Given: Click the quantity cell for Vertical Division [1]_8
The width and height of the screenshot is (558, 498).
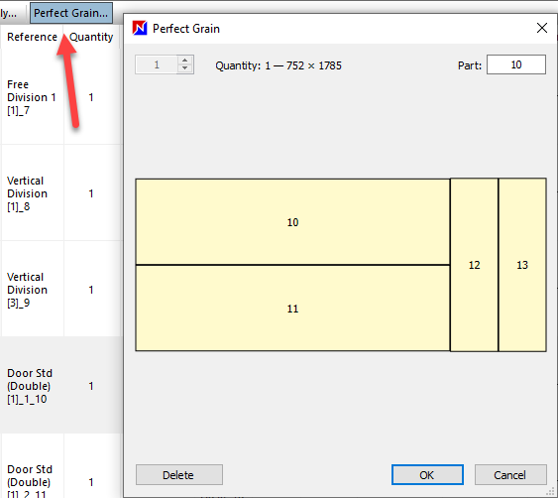Looking at the screenshot, I should coord(91,193).
